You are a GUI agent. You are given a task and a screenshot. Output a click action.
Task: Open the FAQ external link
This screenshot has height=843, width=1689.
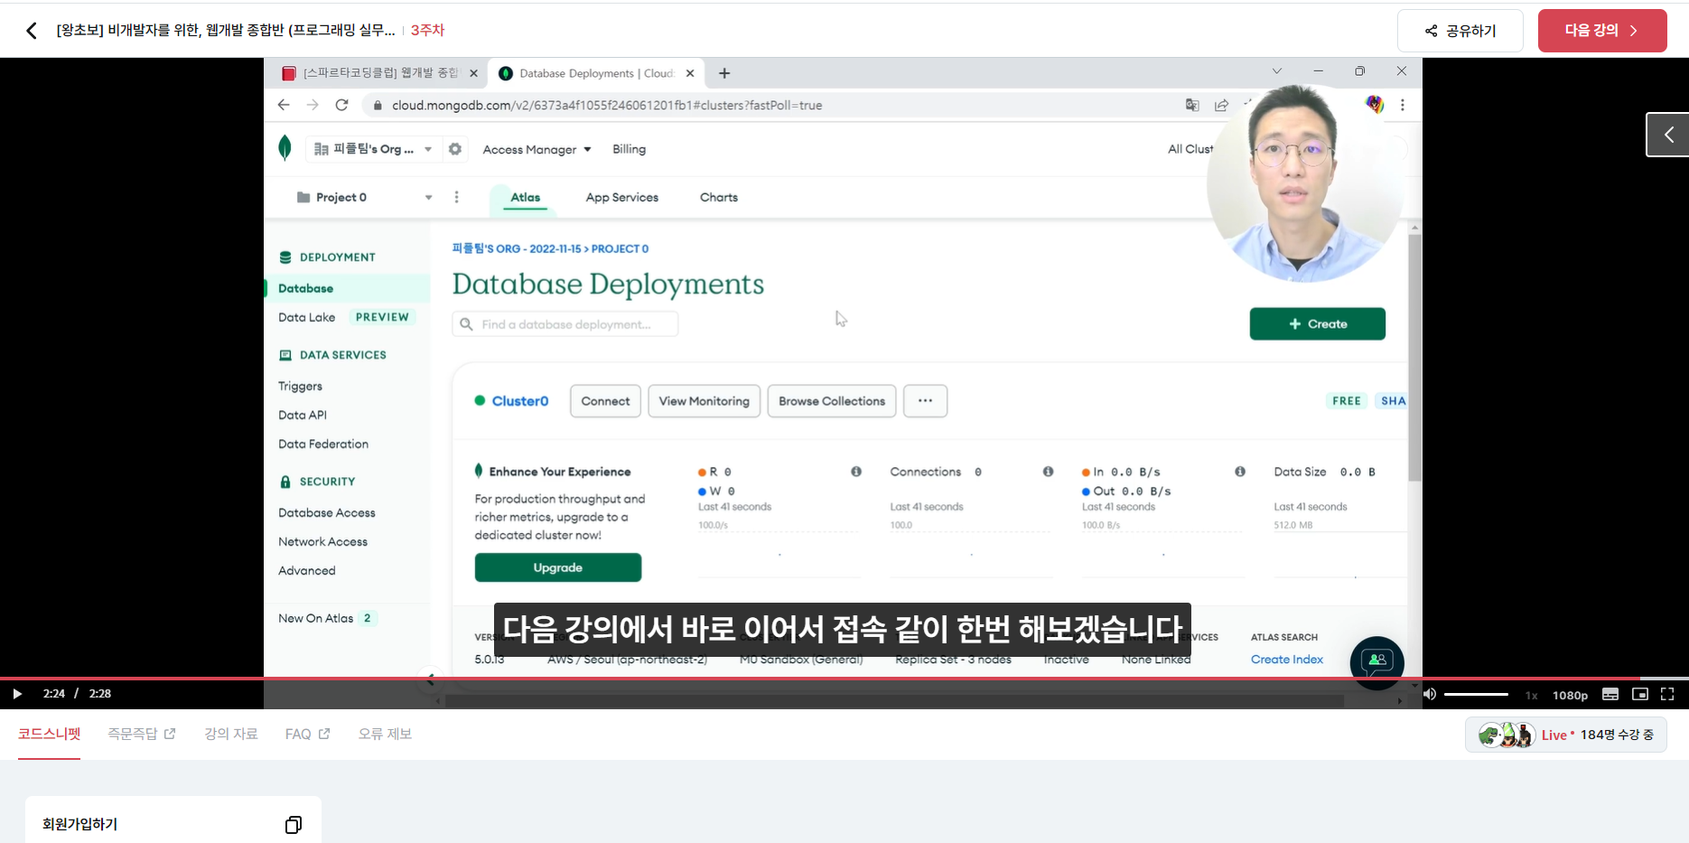click(307, 734)
